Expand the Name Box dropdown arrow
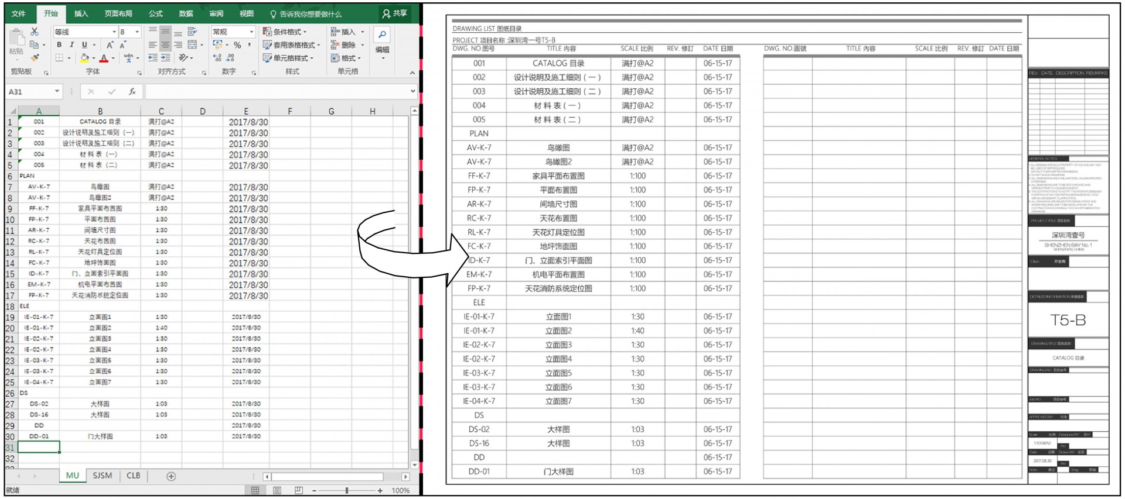The width and height of the screenshot is (1125, 499). [x=57, y=92]
